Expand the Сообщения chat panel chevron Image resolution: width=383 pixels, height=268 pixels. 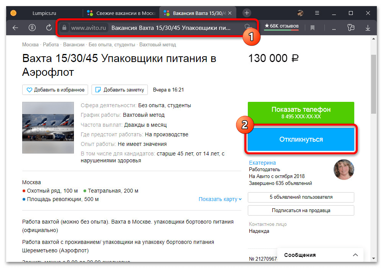[x=355, y=255]
